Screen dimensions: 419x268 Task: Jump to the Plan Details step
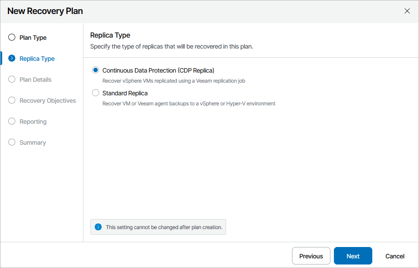35,80
